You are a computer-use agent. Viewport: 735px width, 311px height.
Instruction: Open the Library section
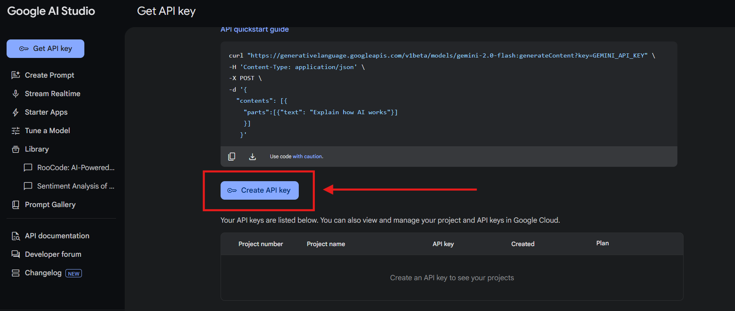(x=37, y=149)
